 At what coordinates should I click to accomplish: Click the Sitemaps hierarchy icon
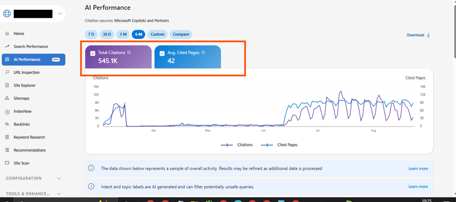coord(7,99)
